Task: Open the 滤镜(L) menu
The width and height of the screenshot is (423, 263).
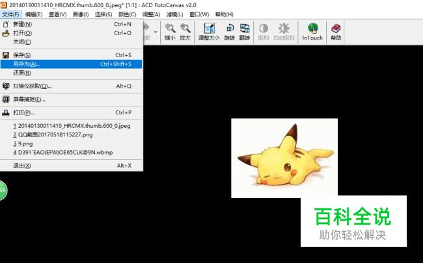Action: pos(175,14)
